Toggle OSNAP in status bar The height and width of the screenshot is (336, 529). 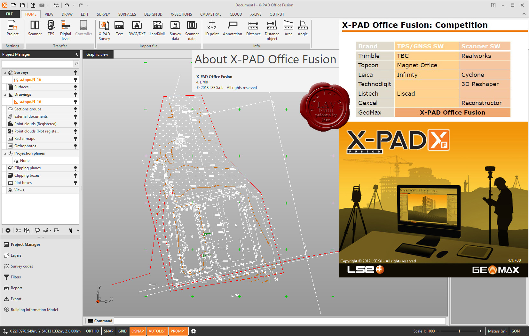tap(138, 331)
